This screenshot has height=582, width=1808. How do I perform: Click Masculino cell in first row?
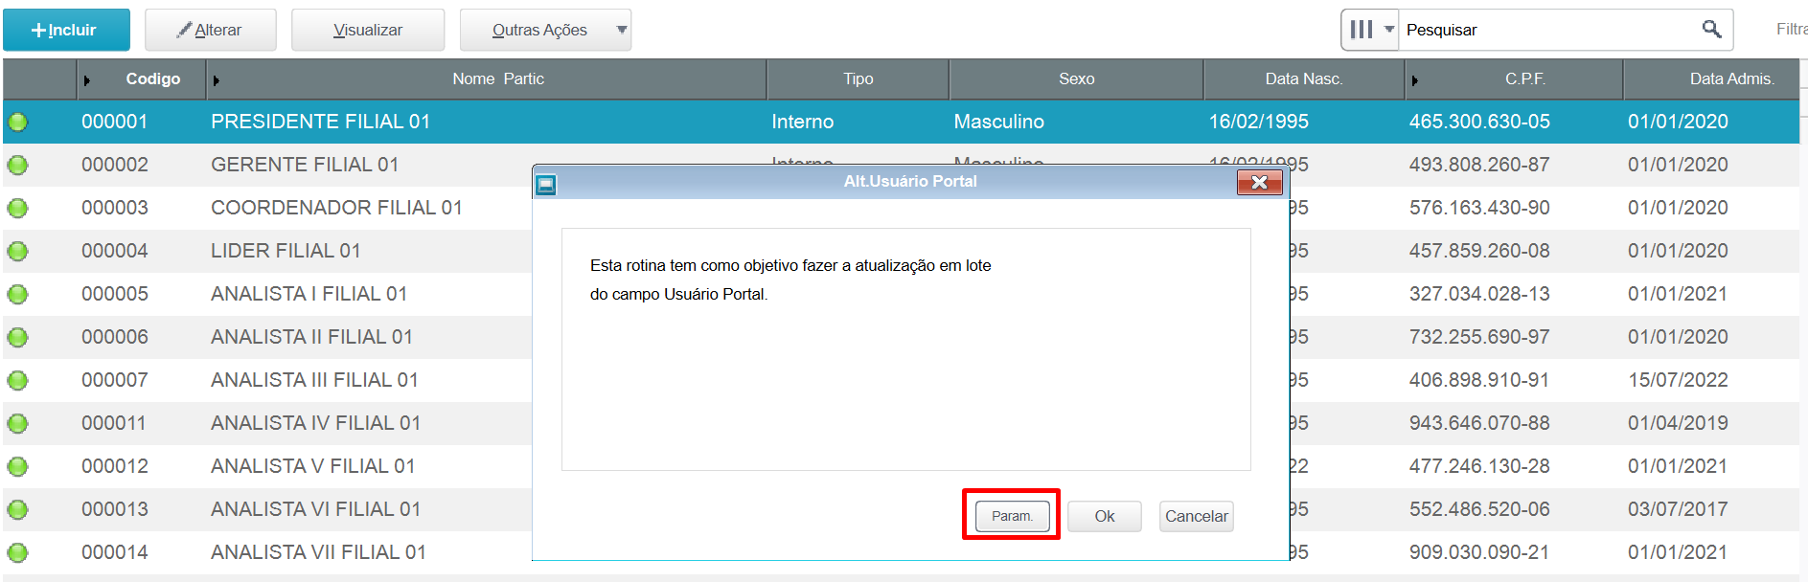pos(998,122)
